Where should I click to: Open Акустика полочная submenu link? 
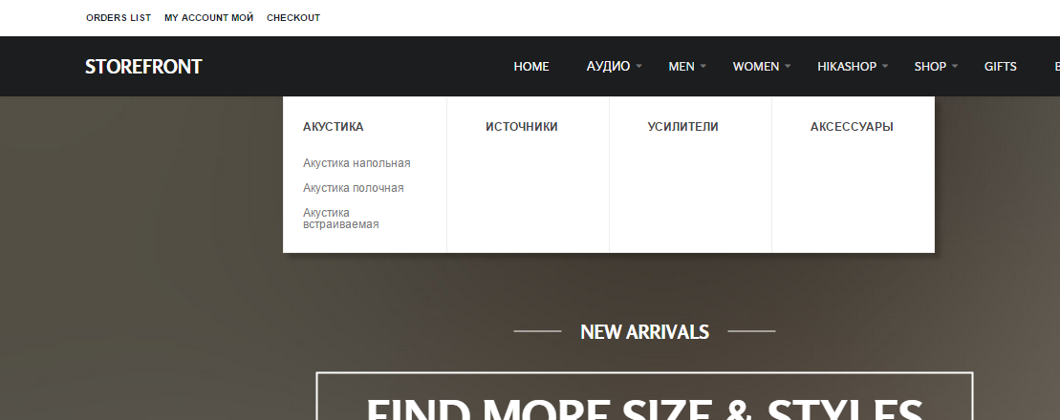coord(353,188)
